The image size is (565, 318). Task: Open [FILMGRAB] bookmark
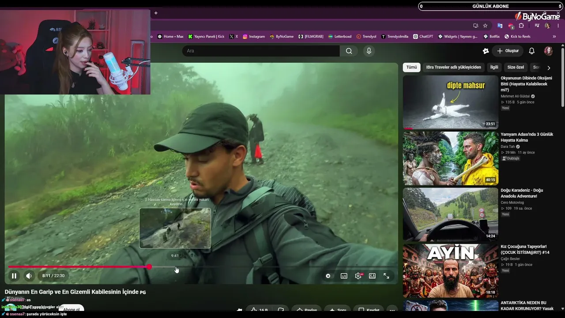point(311,37)
